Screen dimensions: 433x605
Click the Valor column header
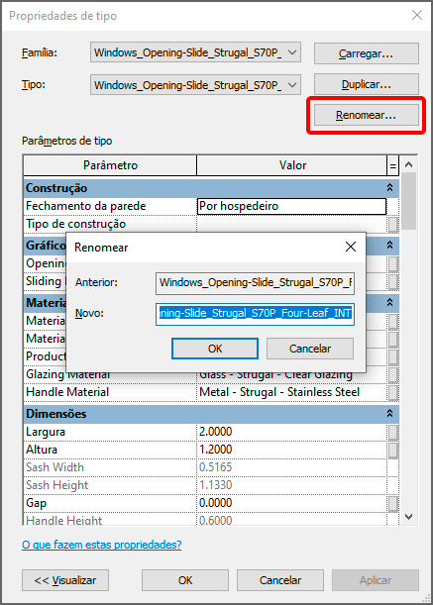[292, 165]
